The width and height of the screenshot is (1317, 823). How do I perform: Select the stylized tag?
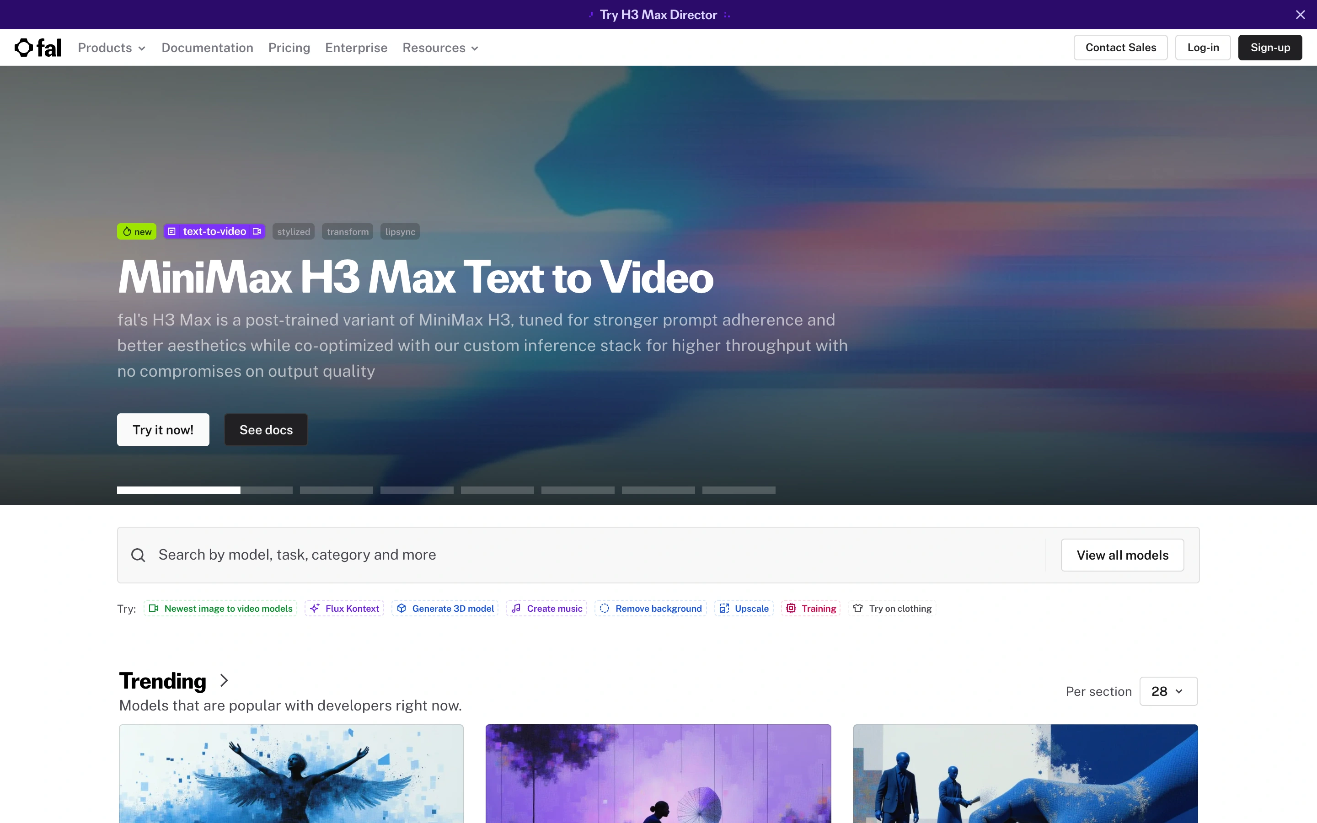coord(293,231)
